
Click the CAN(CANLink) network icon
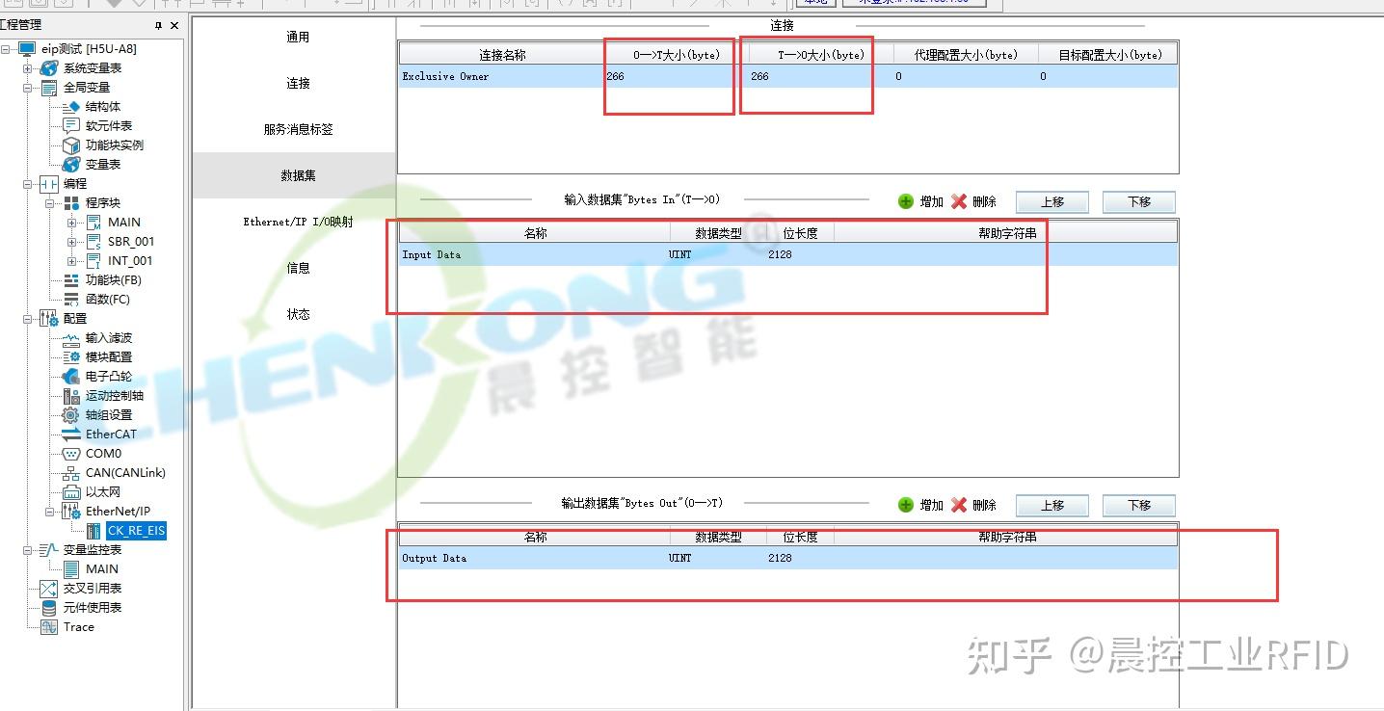pos(70,473)
